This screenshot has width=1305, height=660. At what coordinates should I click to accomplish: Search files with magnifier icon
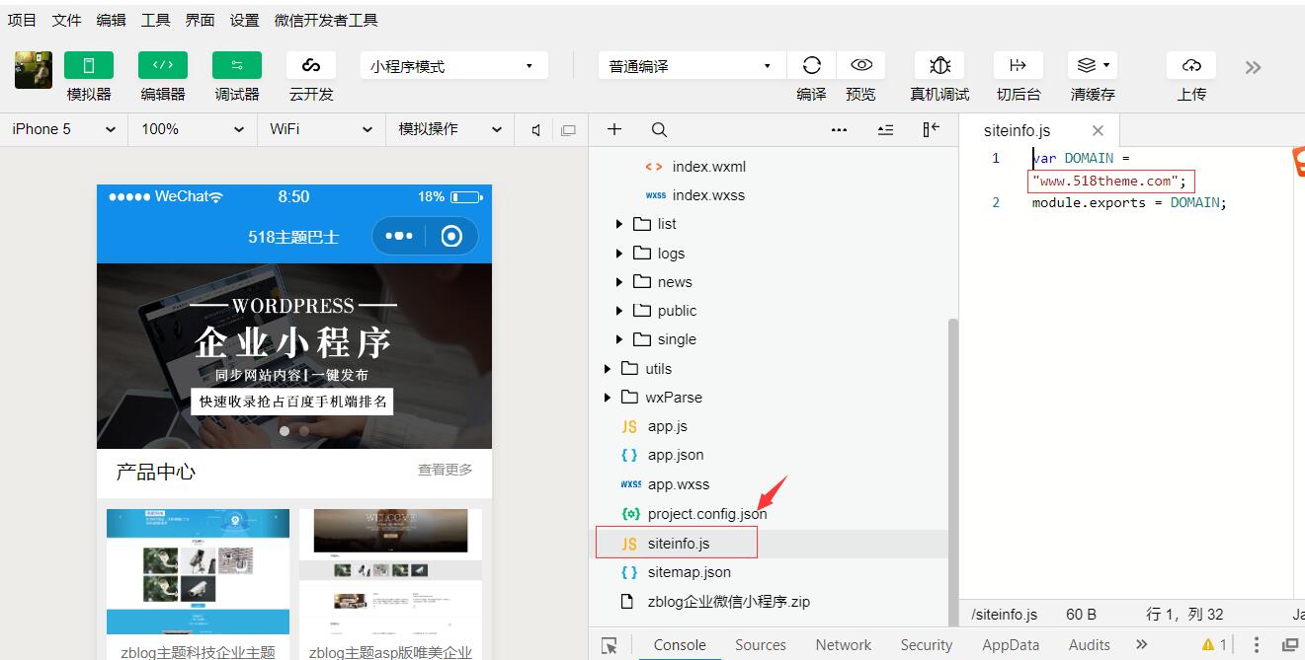coord(659,129)
